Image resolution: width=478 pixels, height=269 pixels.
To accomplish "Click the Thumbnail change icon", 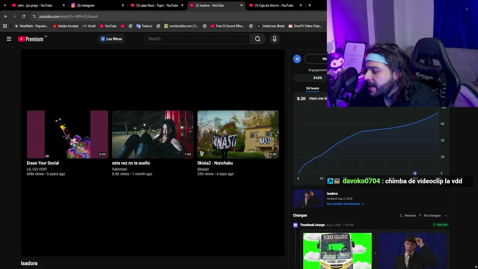I will pos(295,225).
